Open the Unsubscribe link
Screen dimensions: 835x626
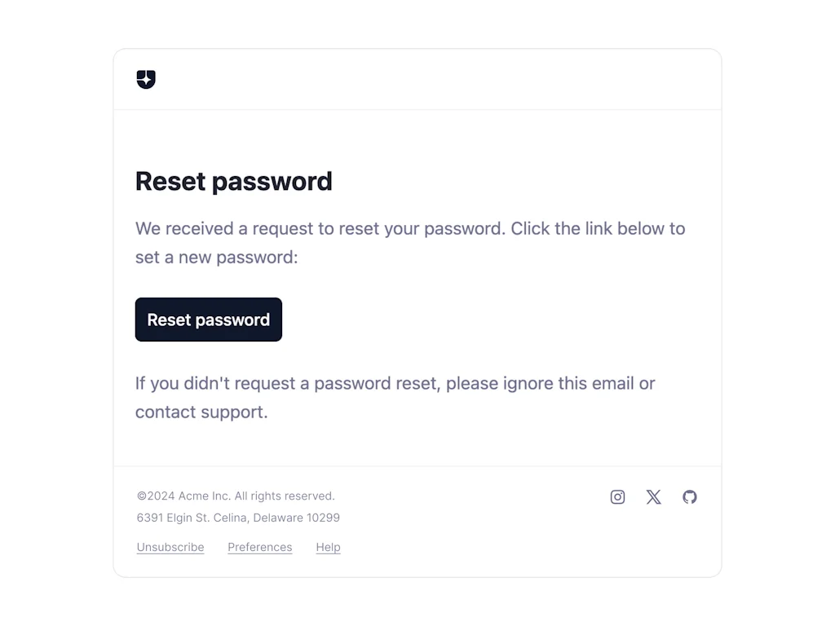click(x=170, y=547)
